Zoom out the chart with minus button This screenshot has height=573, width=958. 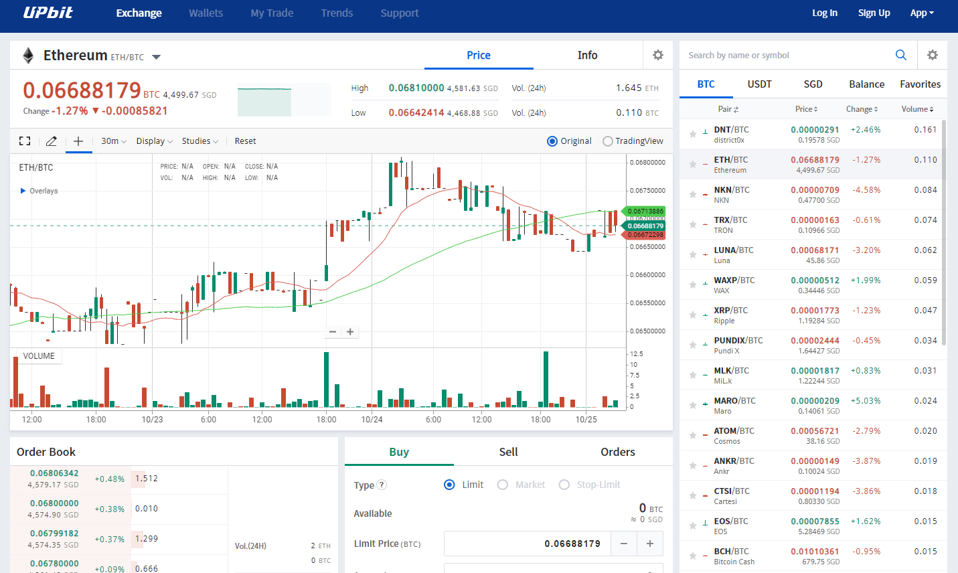(x=333, y=332)
